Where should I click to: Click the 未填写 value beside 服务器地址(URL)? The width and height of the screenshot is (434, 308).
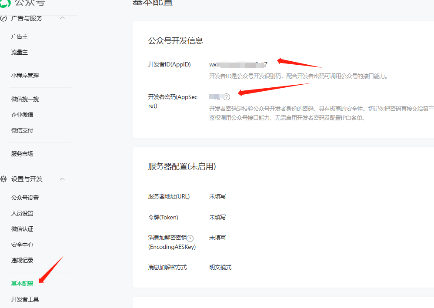pyautogui.click(x=217, y=196)
